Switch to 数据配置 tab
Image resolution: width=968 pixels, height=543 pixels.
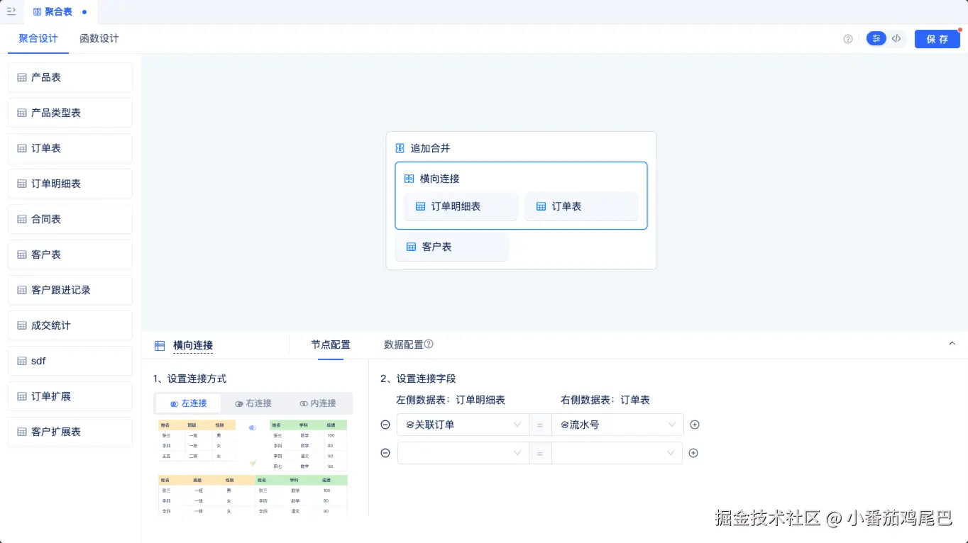tap(403, 345)
